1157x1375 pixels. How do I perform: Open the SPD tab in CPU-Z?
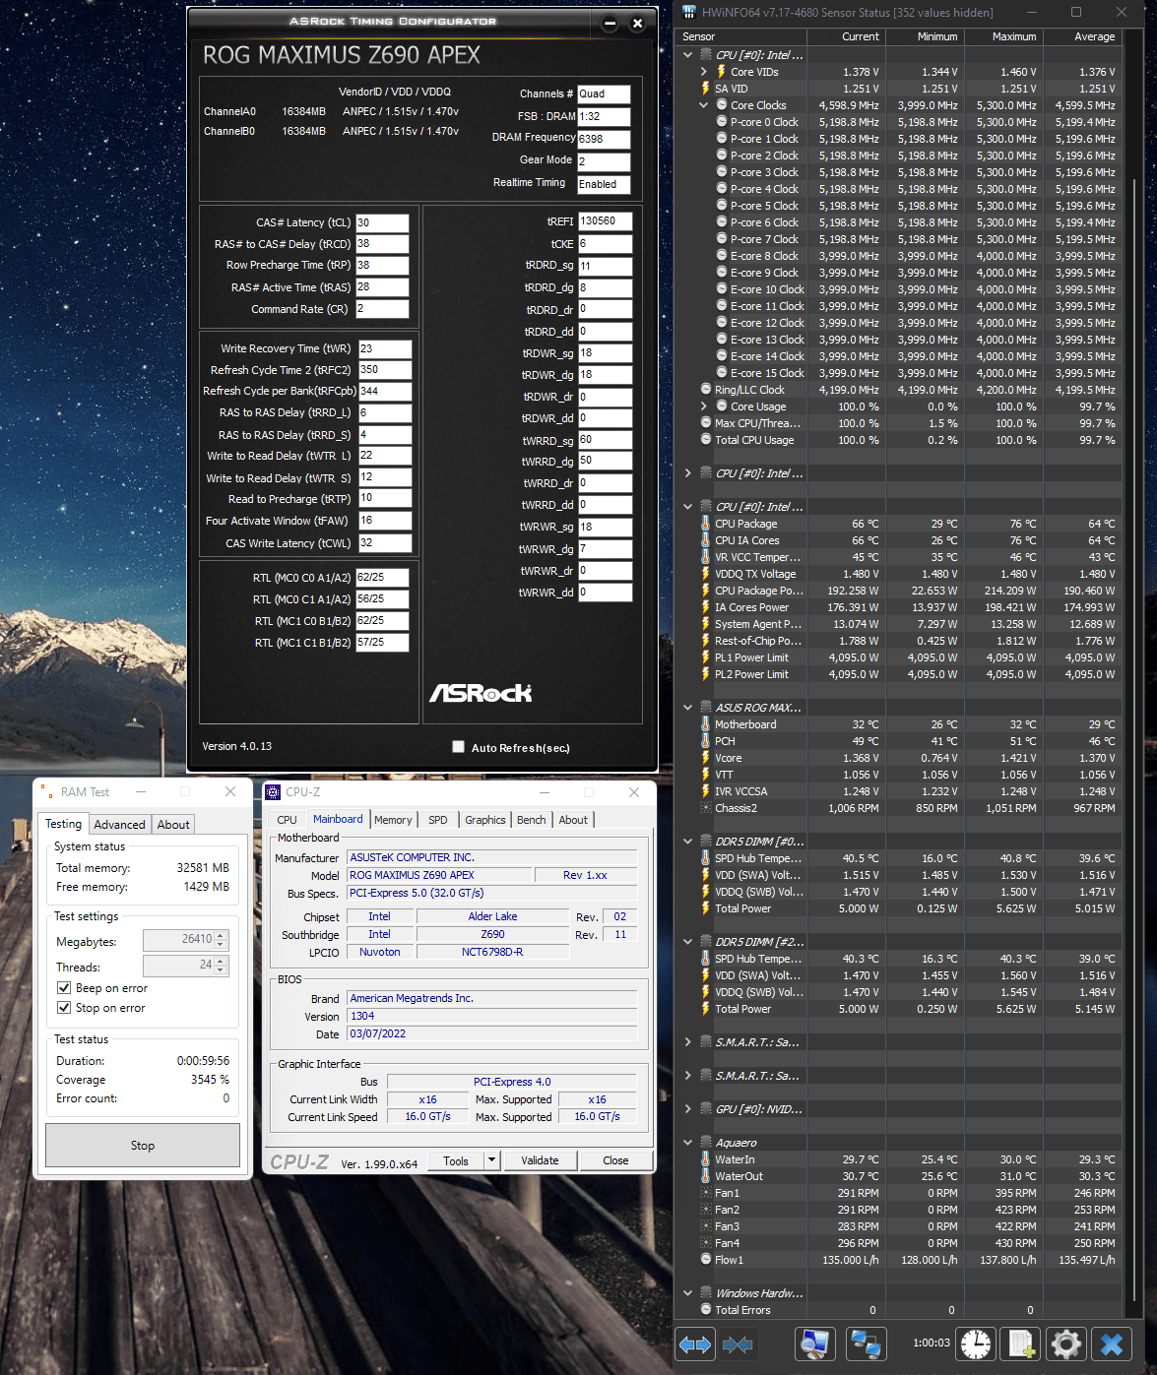(x=438, y=820)
